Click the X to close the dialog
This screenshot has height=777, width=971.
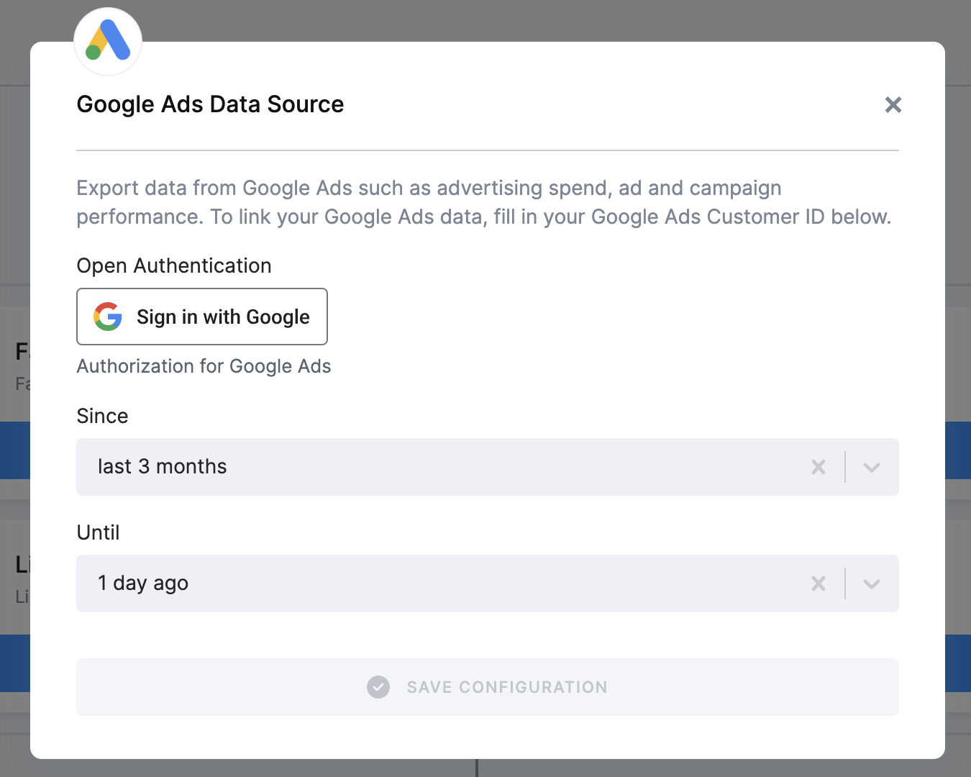point(893,105)
